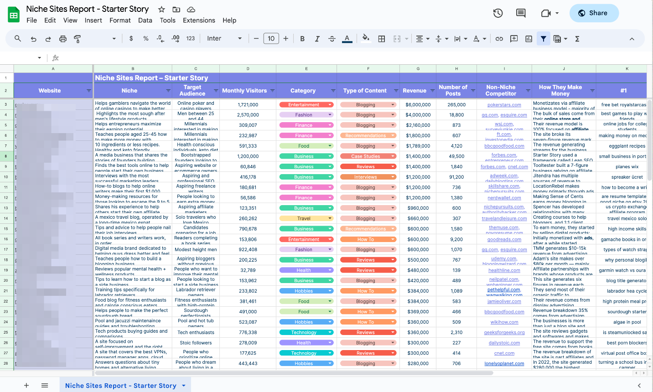Open all sheets list icon
The image size is (653, 392).
[45, 386]
